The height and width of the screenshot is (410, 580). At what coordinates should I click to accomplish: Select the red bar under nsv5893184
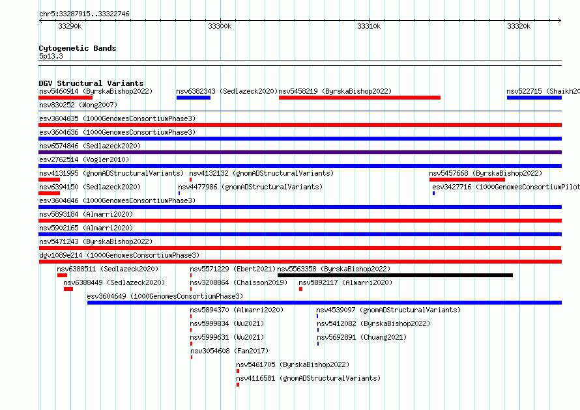tap(300, 221)
